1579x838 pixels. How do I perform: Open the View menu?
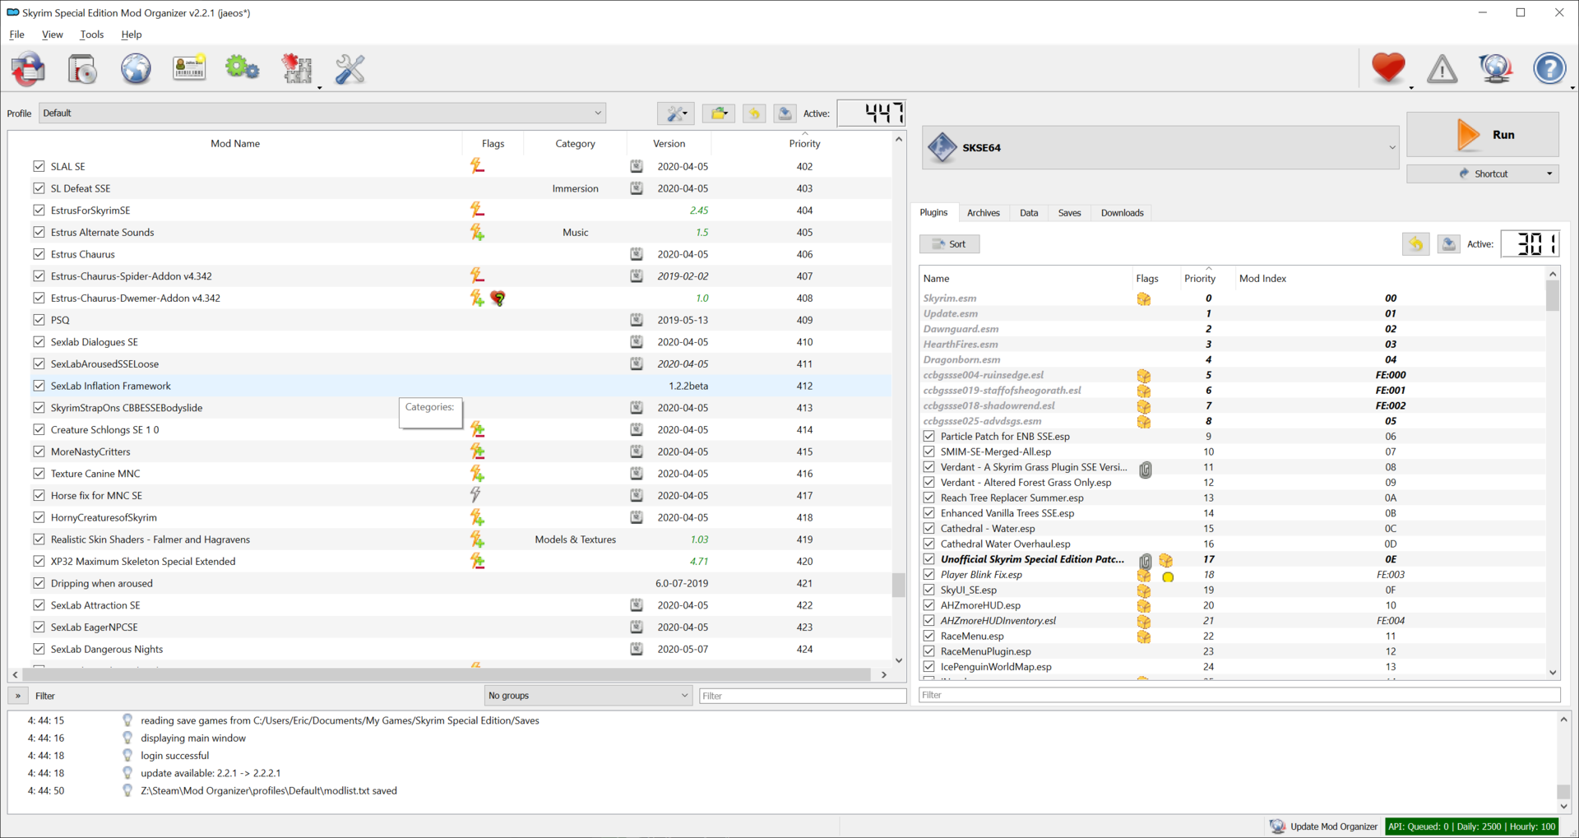53,35
